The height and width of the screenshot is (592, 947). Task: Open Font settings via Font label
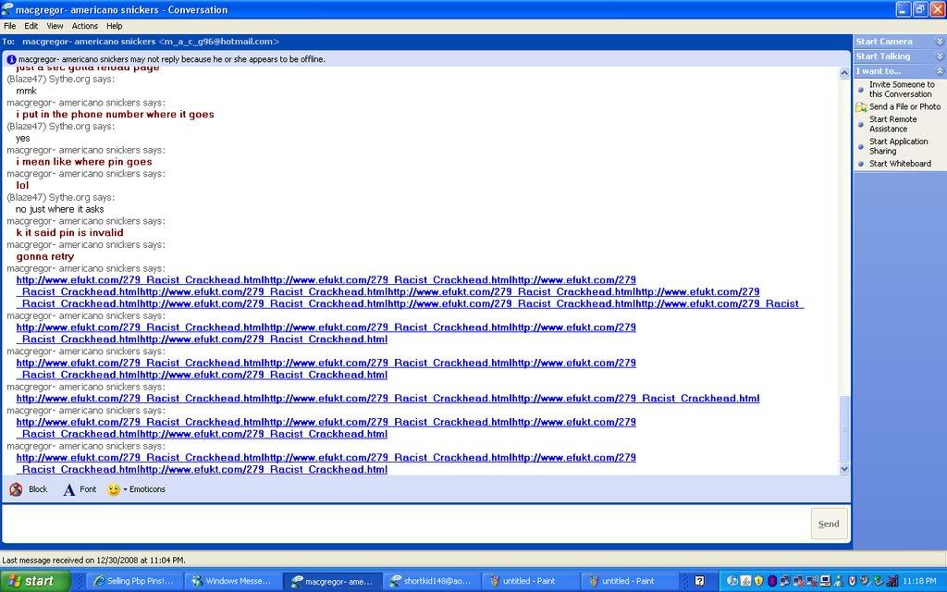tap(88, 489)
